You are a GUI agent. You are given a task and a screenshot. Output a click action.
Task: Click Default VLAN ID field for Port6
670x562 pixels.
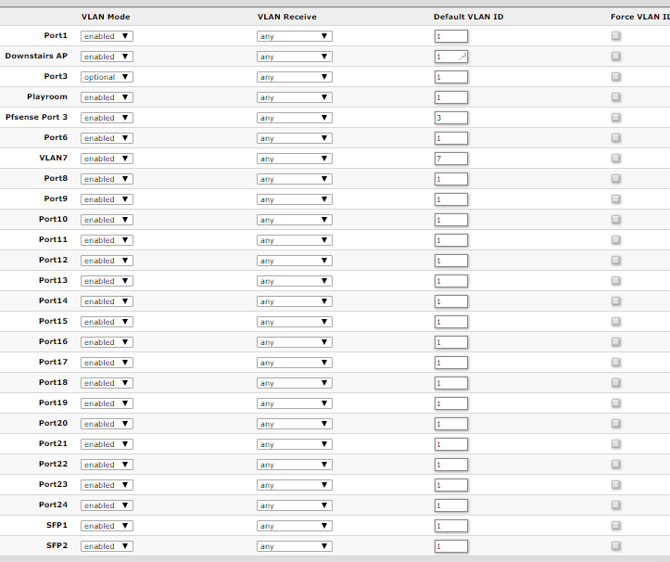coord(450,138)
